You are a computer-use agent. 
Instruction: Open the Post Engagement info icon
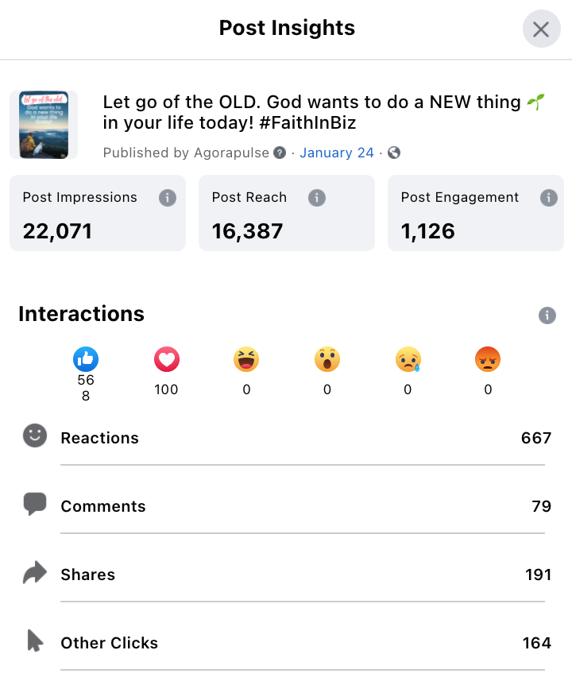click(548, 198)
